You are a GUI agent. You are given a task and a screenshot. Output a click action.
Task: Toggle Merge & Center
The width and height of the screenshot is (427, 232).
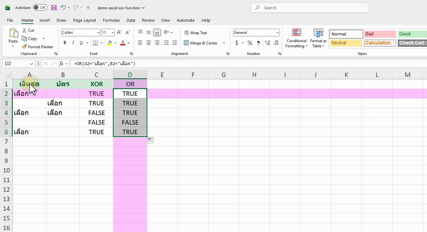201,43
